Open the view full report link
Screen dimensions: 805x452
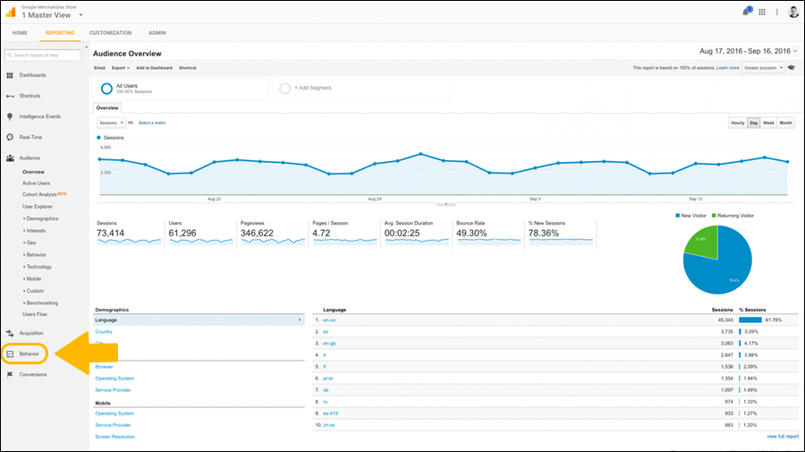[x=783, y=437]
